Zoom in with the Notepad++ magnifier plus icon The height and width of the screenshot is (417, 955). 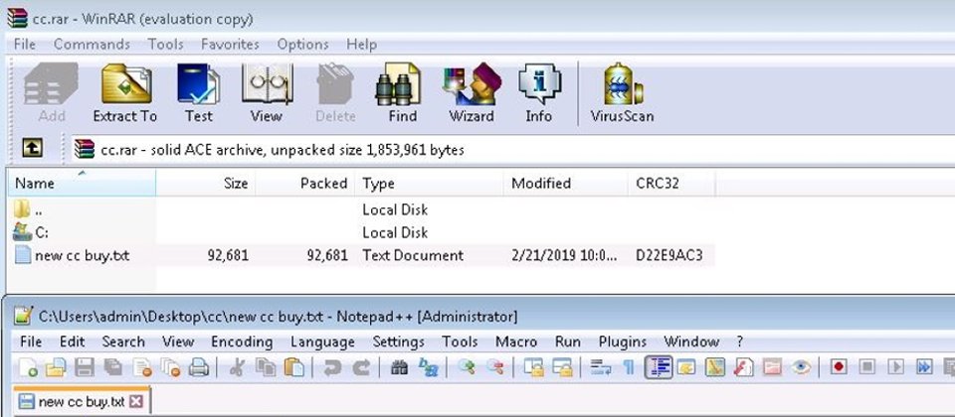(467, 367)
